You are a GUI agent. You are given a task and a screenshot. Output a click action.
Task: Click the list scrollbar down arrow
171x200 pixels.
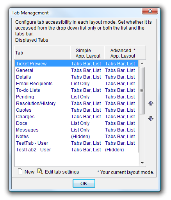pos(142,163)
